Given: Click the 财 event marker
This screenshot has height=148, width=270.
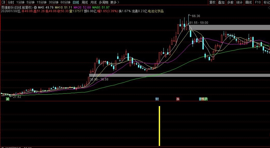Looking at the screenshot, I should [157, 99].
